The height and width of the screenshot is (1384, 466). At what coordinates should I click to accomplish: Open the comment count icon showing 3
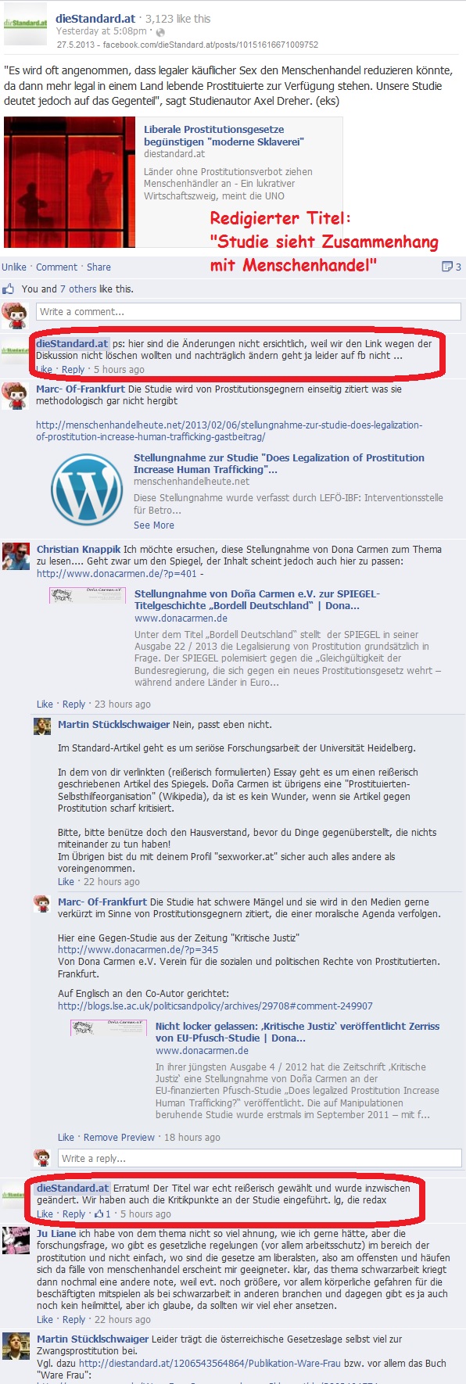click(451, 267)
